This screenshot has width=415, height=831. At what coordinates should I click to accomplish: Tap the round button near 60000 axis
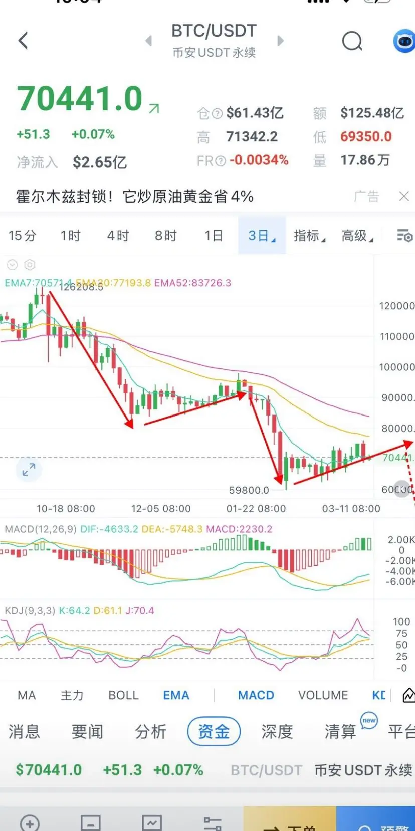(402, 488)
